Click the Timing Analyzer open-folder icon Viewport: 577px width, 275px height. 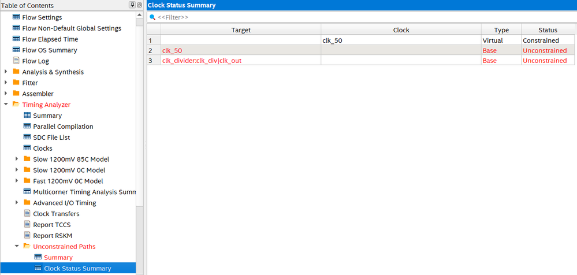tap(16, 105)
